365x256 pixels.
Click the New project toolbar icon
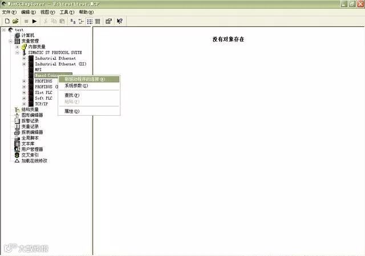(7, 22)
